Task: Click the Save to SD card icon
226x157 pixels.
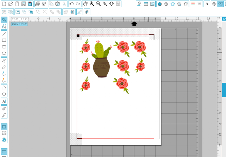Action: [x=30, y=4]
